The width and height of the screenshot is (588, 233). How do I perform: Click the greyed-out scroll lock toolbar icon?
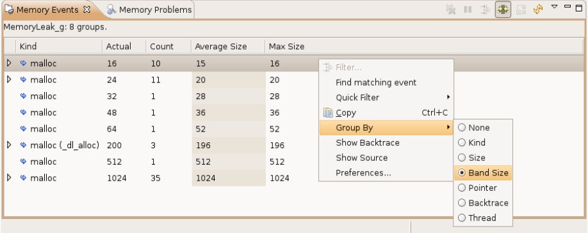521,10
